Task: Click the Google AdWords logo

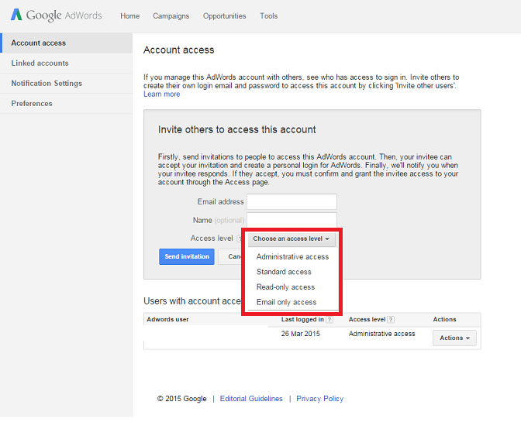Action: [x=56, y=15]
